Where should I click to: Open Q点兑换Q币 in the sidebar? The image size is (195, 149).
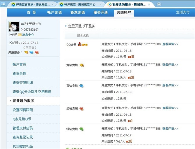pos(22,119)
